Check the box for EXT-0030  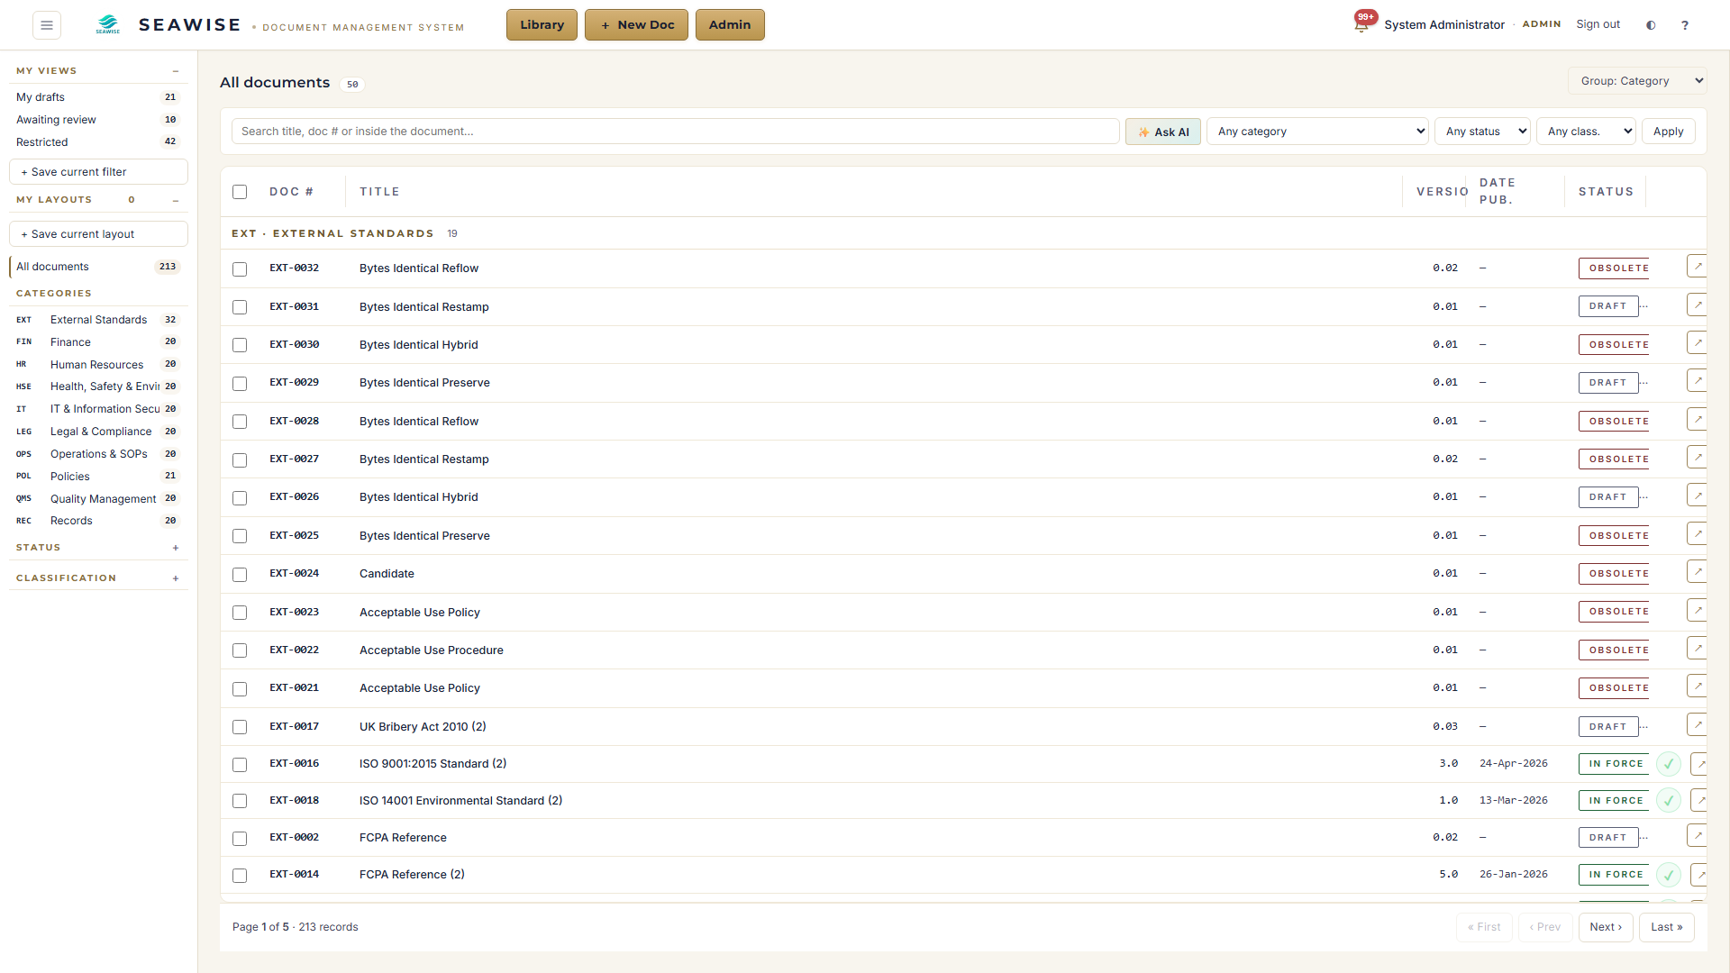(x=240, y=346)
